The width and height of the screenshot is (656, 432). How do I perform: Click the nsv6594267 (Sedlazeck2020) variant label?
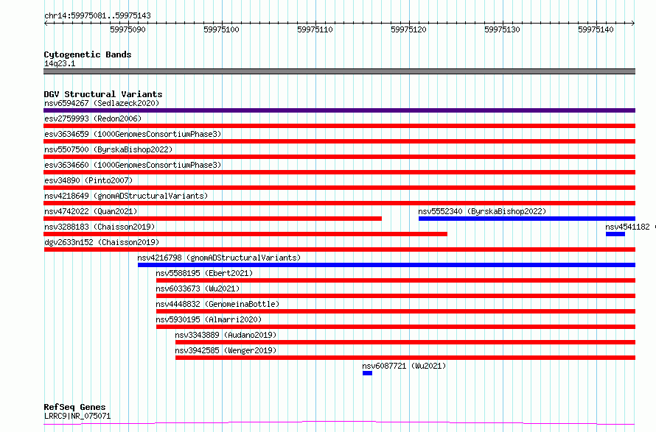click(x=102, y=103)
